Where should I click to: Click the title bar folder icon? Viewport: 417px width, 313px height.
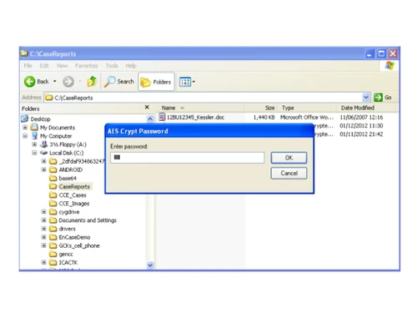coord(24,53)
